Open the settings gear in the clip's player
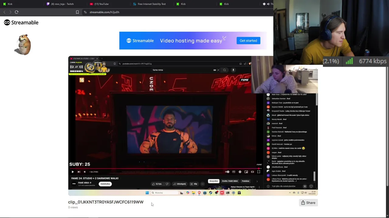389x218 pixels. [x=240, y=172]
